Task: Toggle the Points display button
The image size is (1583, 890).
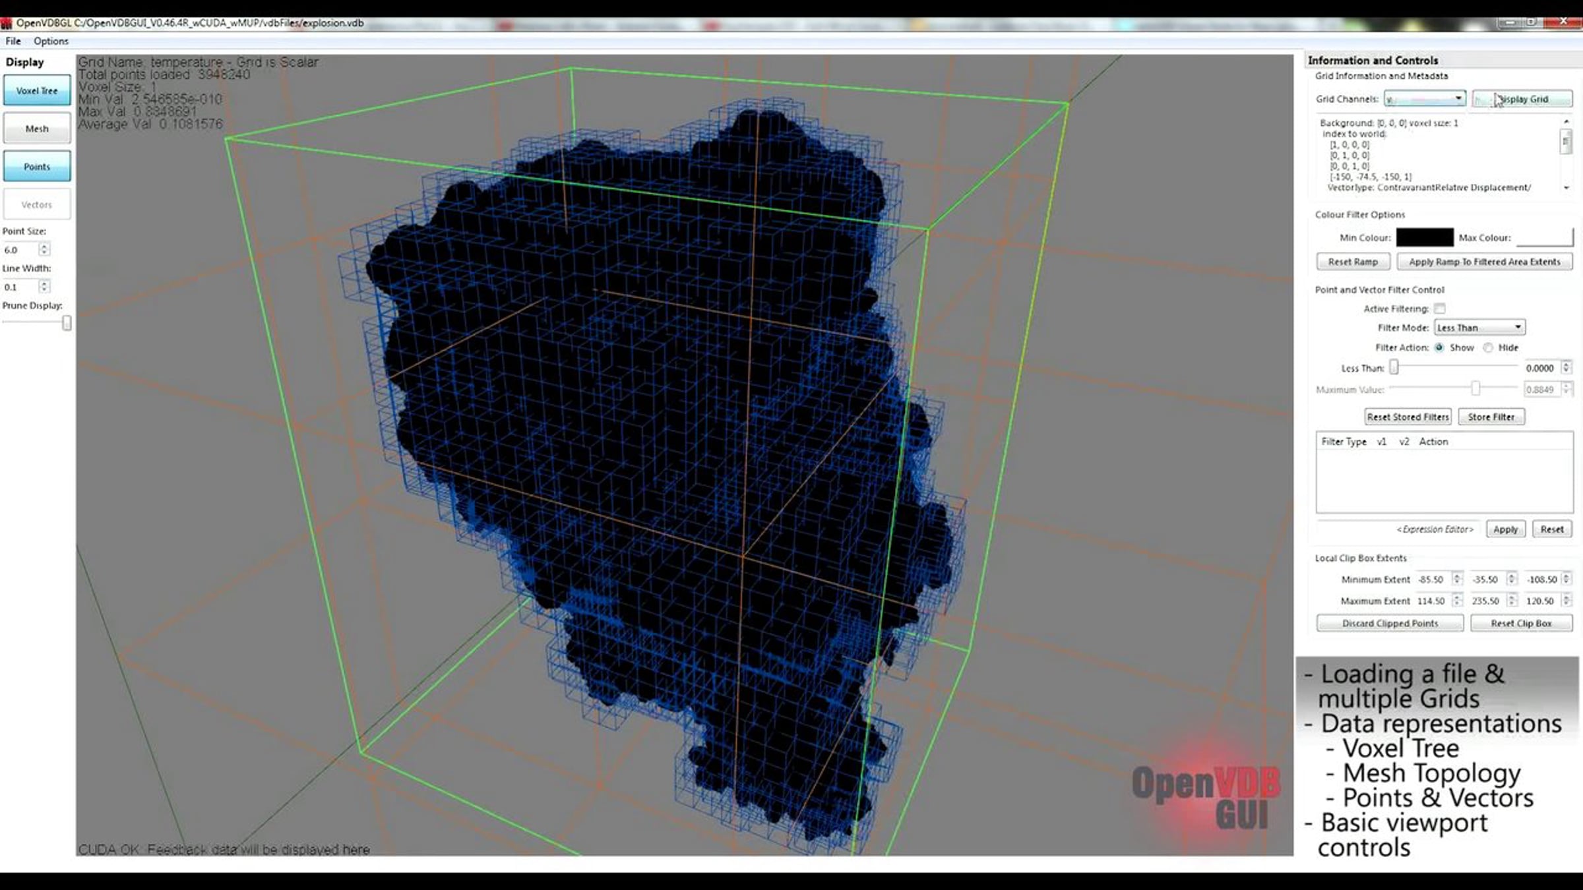Action: point(37,167)
